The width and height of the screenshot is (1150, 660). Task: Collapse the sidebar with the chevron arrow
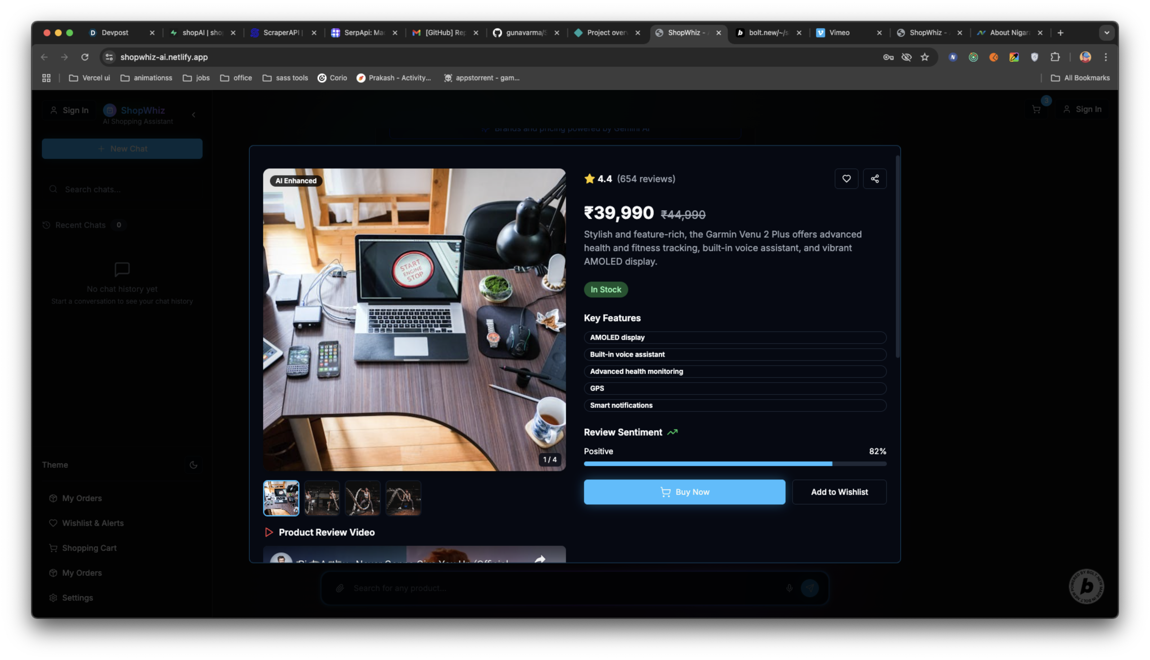pos(194,115)
